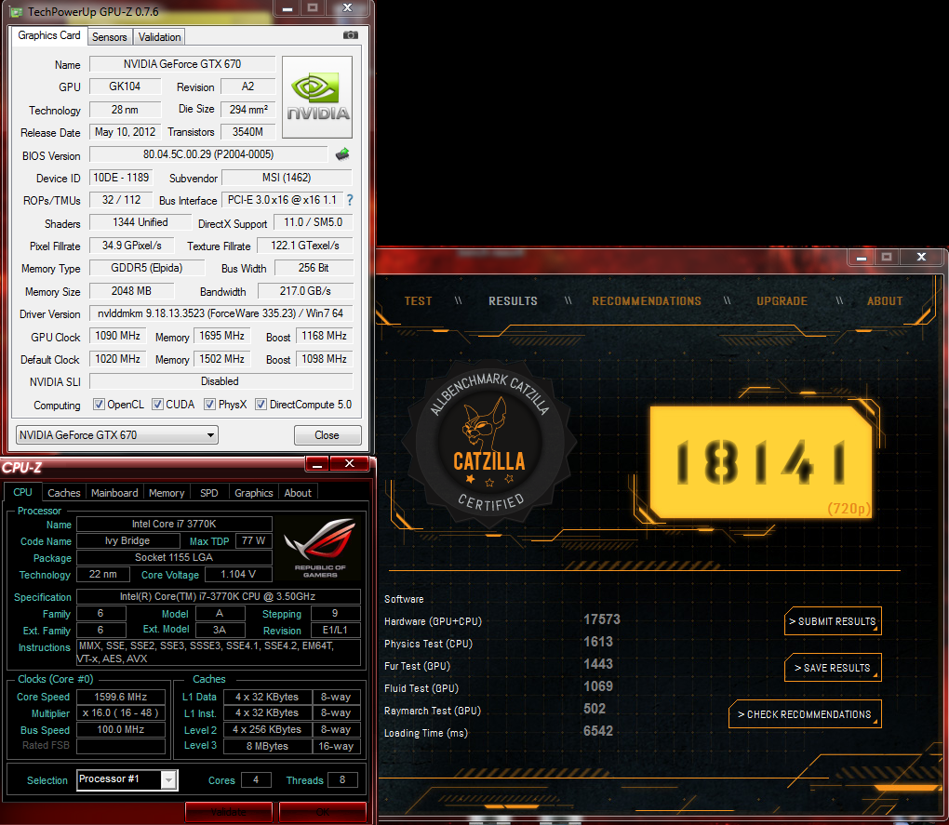Click the GPU-Z Close button
Image resolution: width=949 pixels, height=825 pixels.
327,435
